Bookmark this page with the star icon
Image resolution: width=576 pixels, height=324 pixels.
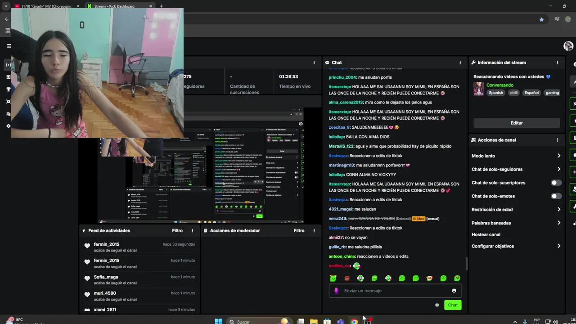(541, 19)
